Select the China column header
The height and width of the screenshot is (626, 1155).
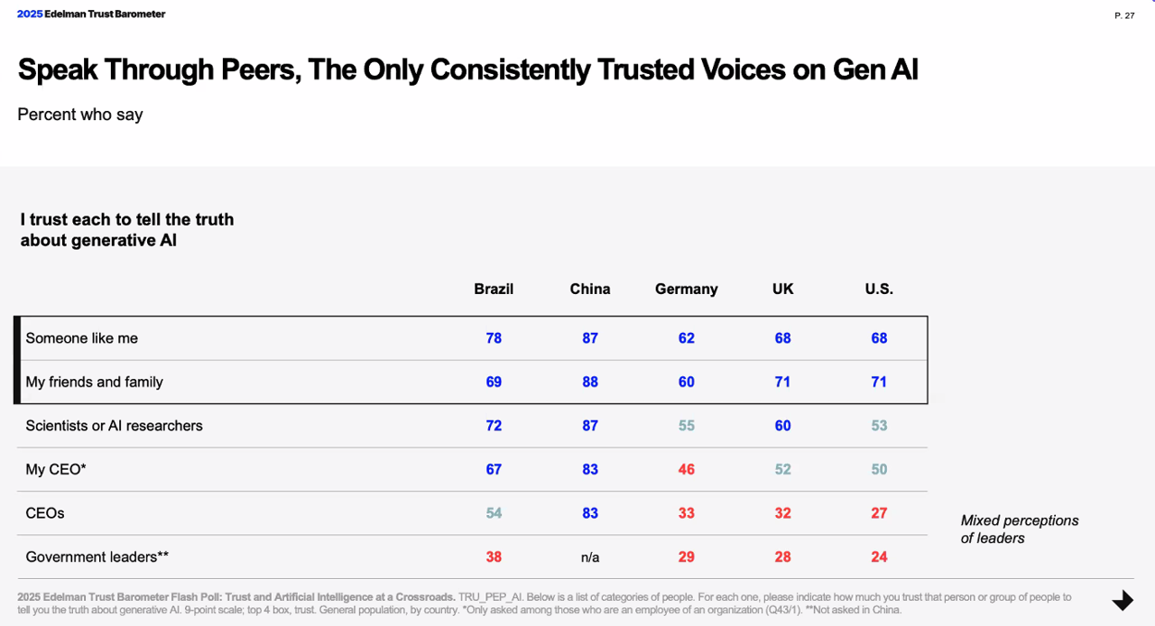[590, 290]
